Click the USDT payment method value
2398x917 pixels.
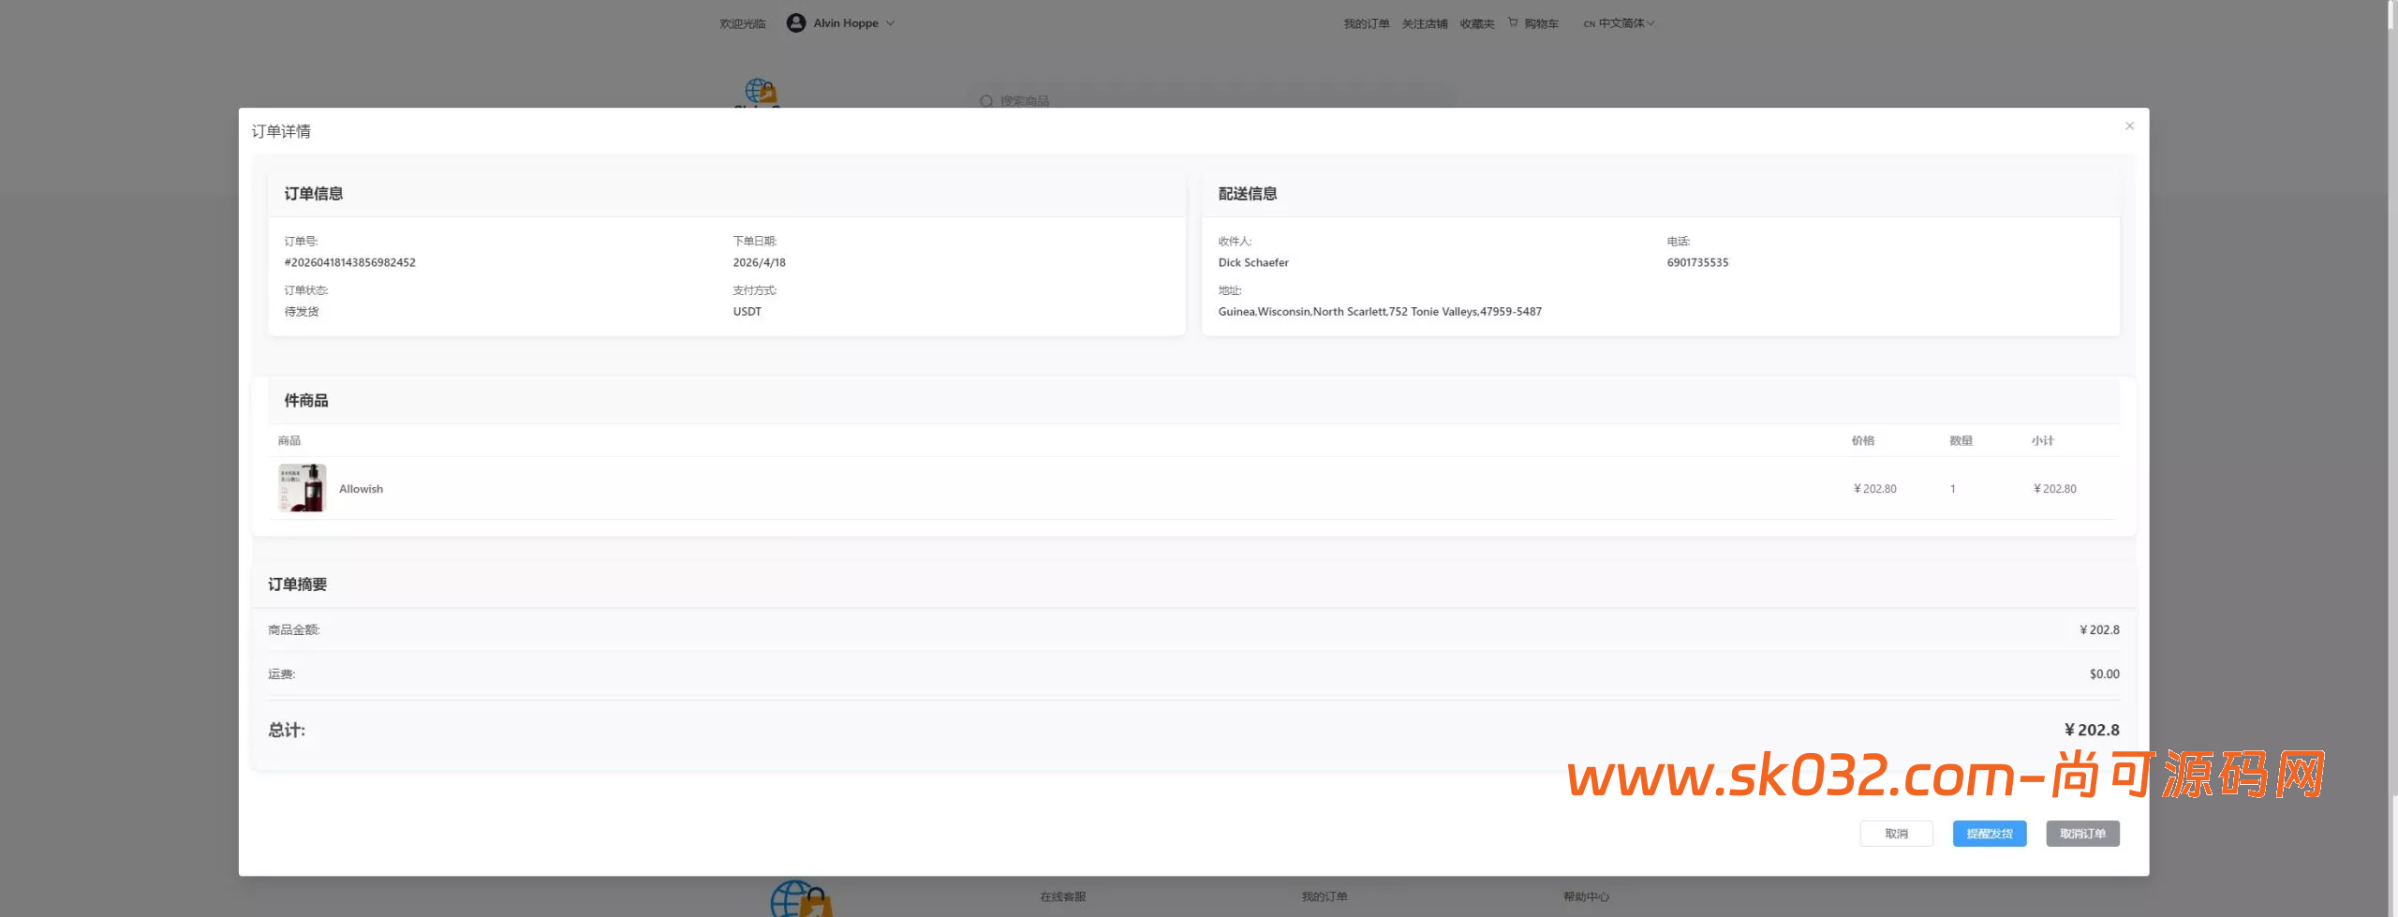point(748,311)
